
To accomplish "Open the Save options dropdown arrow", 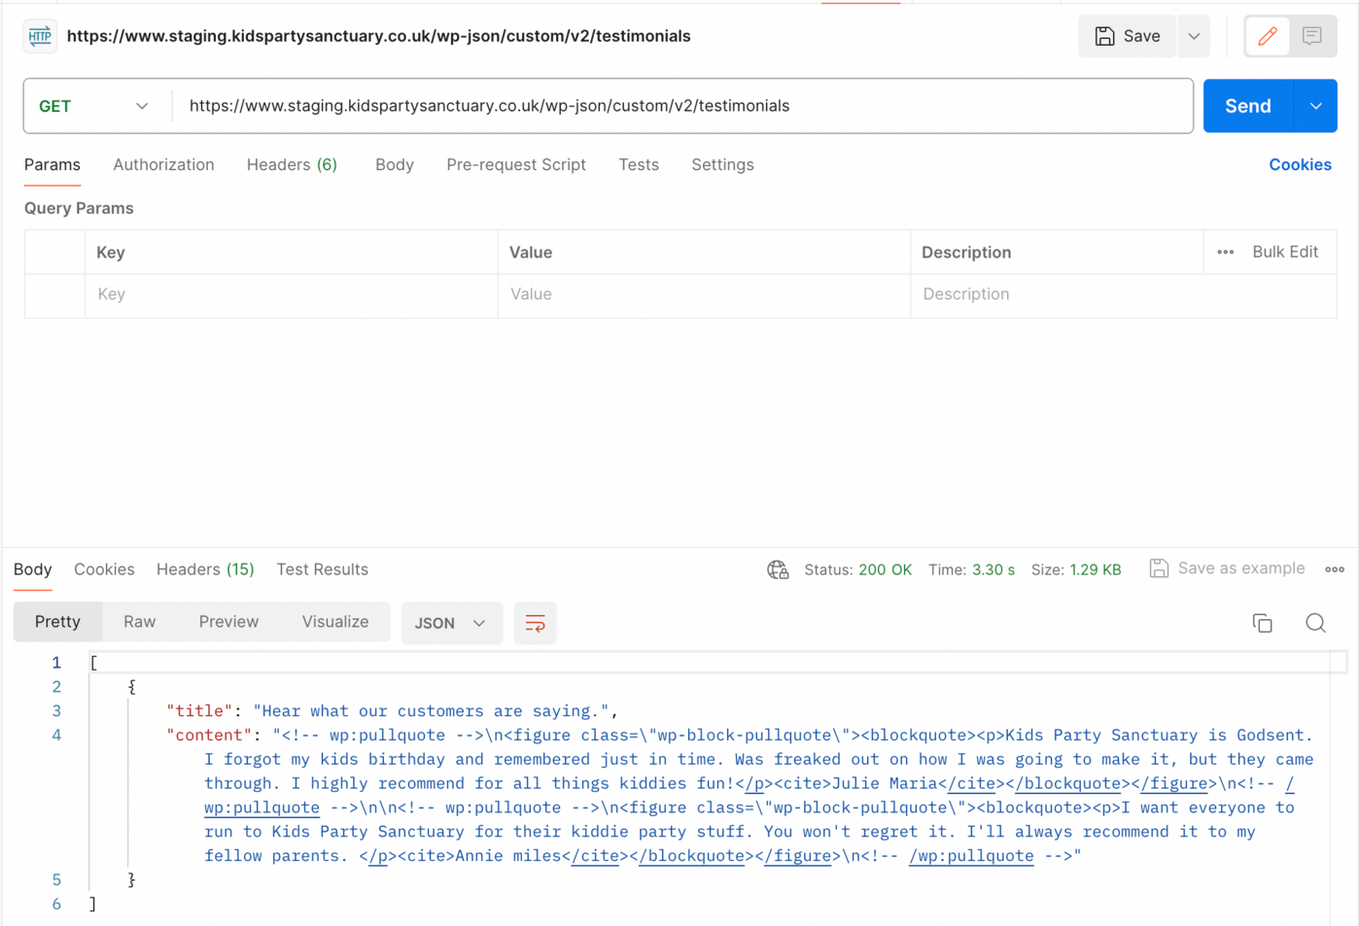I will click(x=1194, y=37).
